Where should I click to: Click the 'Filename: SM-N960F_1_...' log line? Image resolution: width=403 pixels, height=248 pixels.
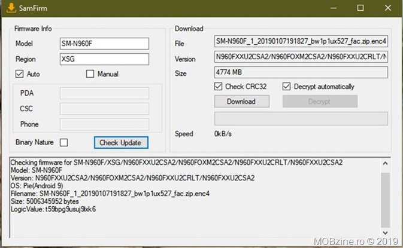coord(110,194)
